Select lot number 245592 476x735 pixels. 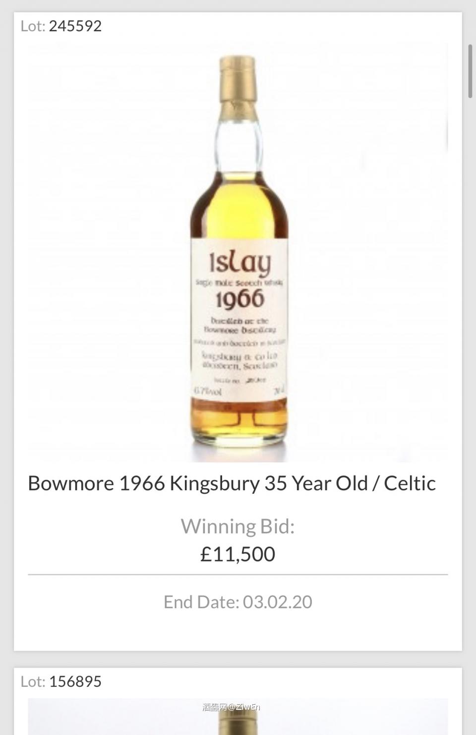pos(75,26)
